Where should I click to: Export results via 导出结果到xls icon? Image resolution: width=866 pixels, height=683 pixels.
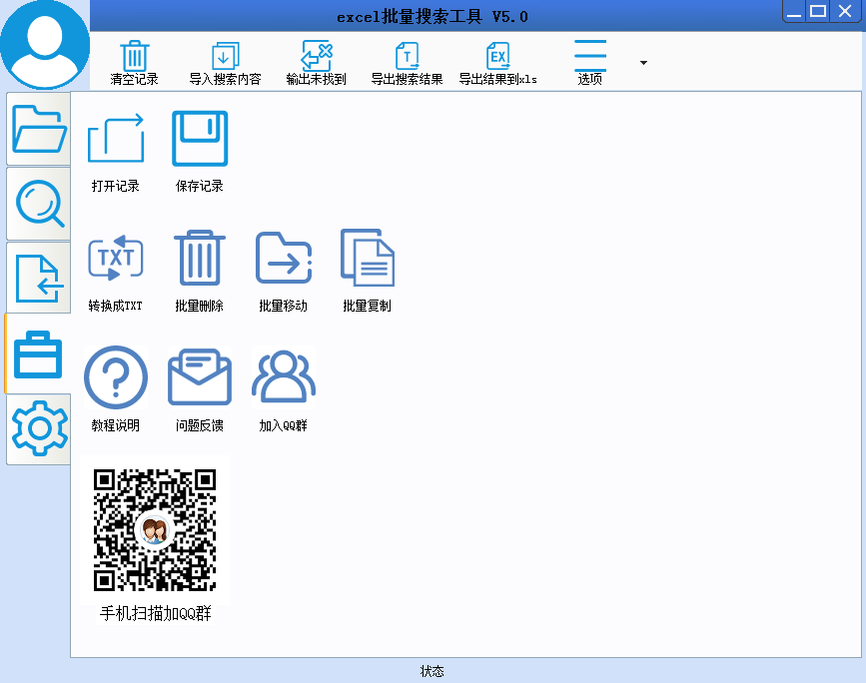tap(498, 56)
